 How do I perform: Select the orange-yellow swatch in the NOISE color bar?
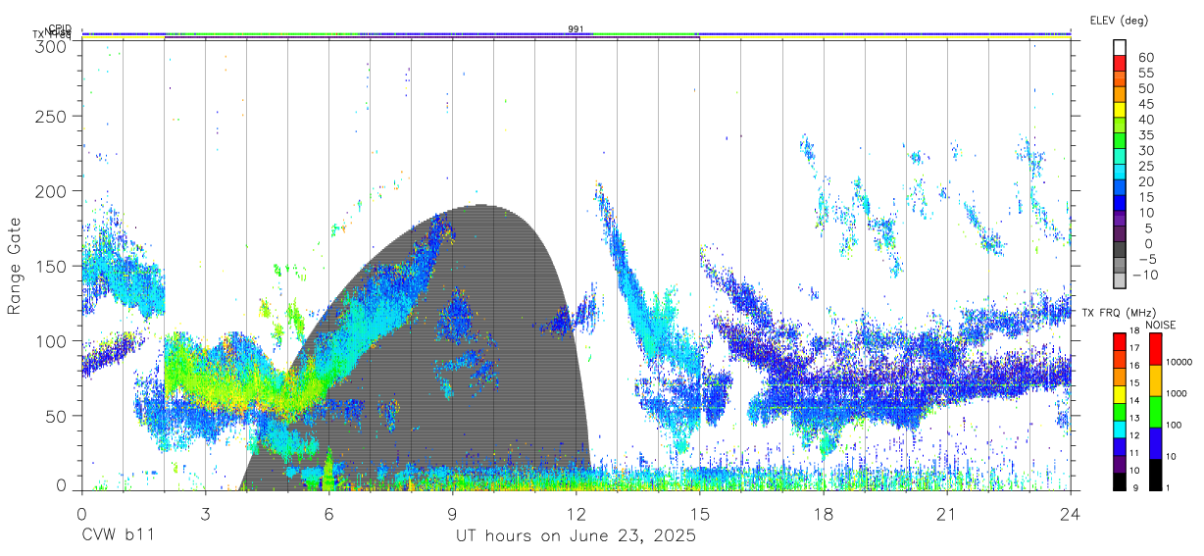[x=1154, y=380]
